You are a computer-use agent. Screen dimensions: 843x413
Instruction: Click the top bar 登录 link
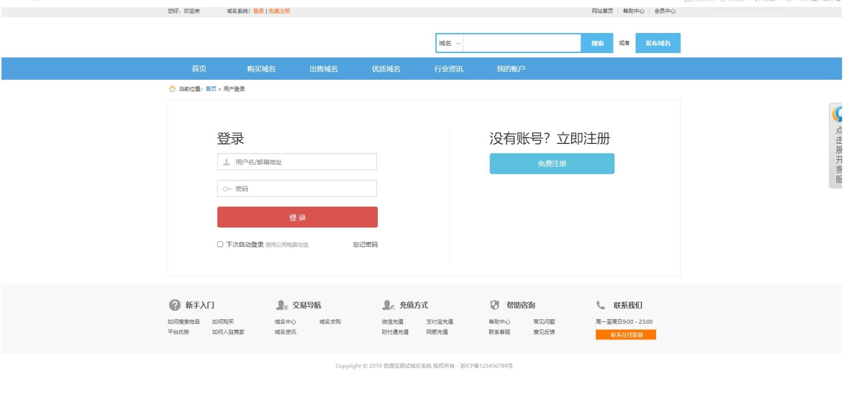pos(259,11)
